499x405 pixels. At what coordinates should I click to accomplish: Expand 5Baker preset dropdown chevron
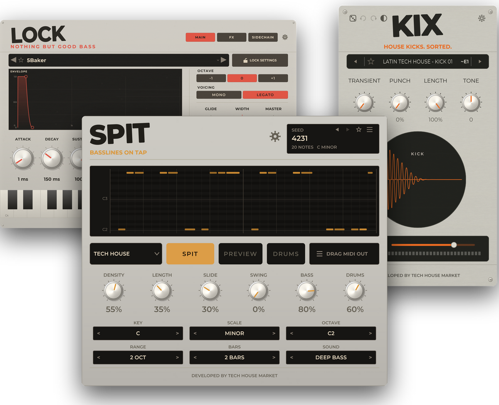[x=218, y=60]
